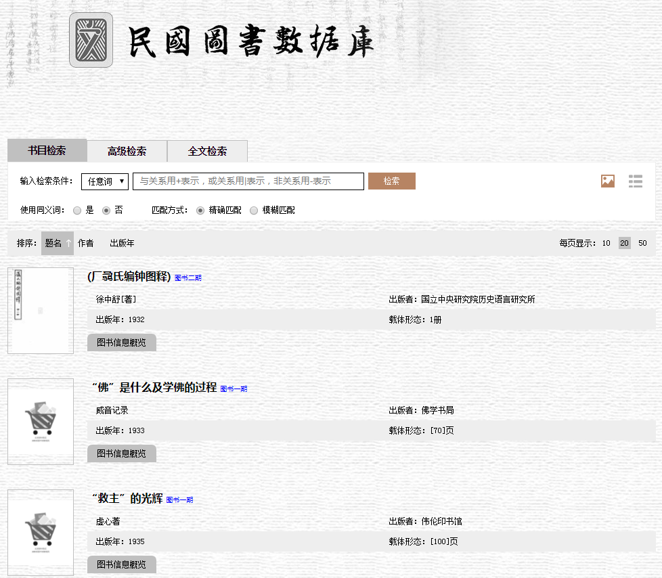The image size is (662, 578).
Task: Choose 模糊匹配 matching mode
Action: coord(254,210)
